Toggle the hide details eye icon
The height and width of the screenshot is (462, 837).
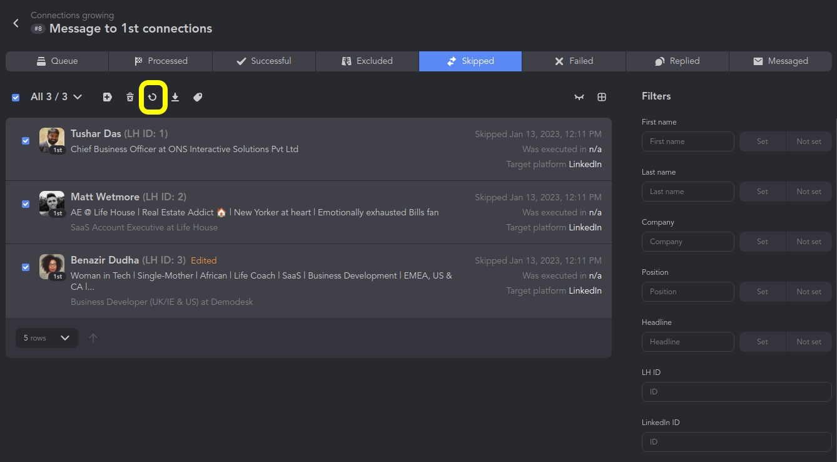click(579, 97)
